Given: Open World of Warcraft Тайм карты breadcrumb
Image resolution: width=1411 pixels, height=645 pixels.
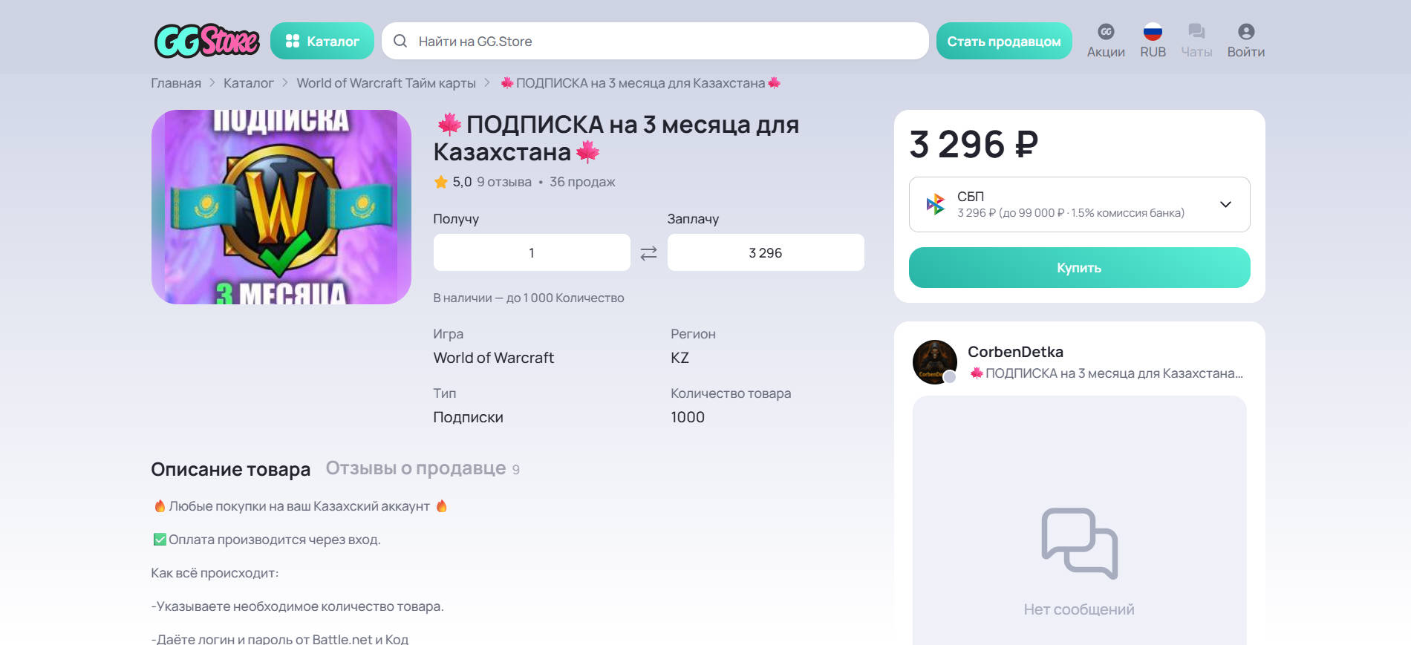Looking at the screenshot, I should (x=386, y=83).
